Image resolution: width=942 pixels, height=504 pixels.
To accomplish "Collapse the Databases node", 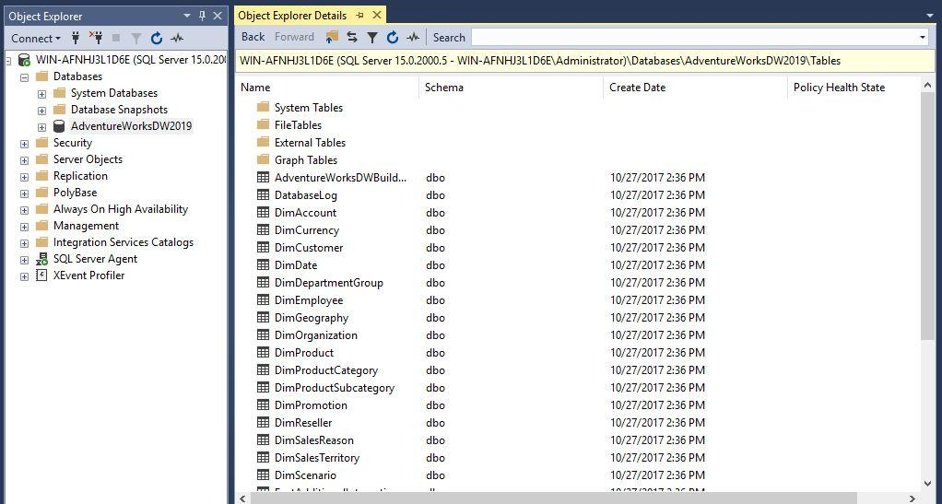I will pos(24,76).
